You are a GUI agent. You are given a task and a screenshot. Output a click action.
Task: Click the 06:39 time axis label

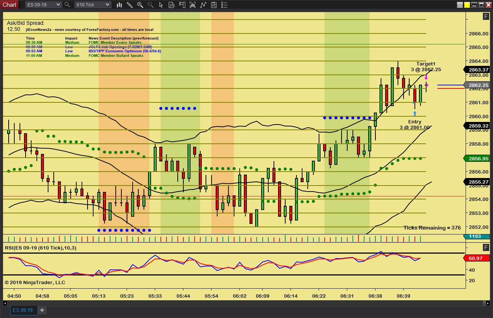pyautogui.click(x=404, y=296)
